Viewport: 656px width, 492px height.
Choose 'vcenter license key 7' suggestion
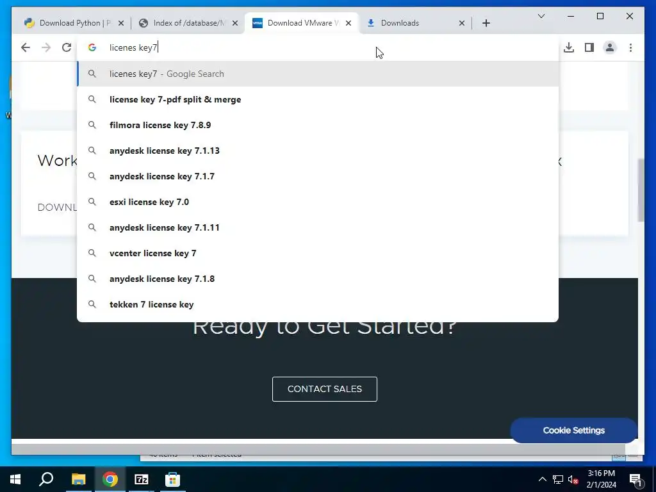click(318, 253)
